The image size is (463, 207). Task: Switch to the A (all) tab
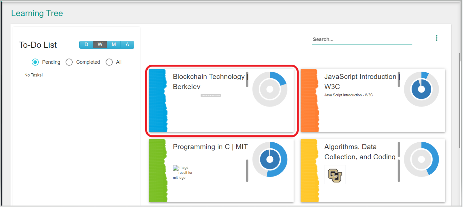click(x=127, y=45)
